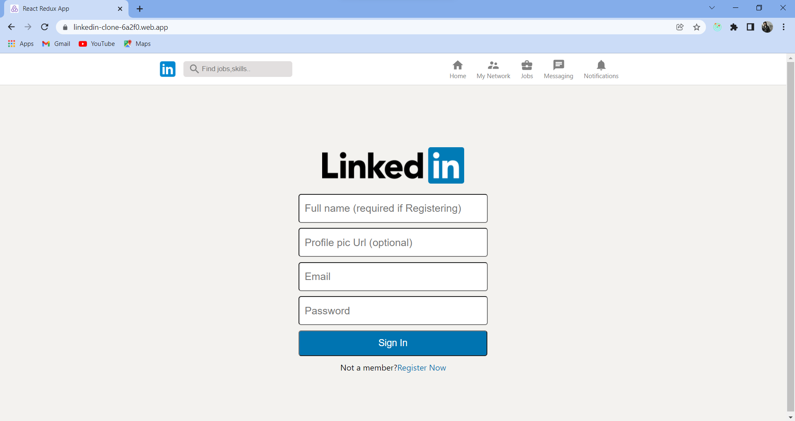
Task: Click the page vertical scrollbar
Action: tap(790, 237)
